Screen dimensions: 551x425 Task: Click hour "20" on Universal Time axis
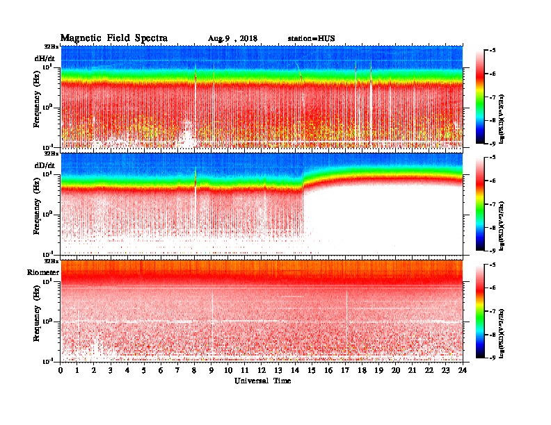click(x=396, y=370)
